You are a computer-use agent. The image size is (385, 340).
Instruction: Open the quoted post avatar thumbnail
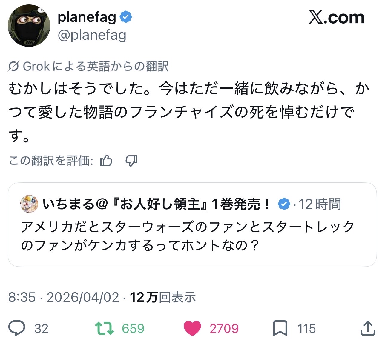pos(29,204)
